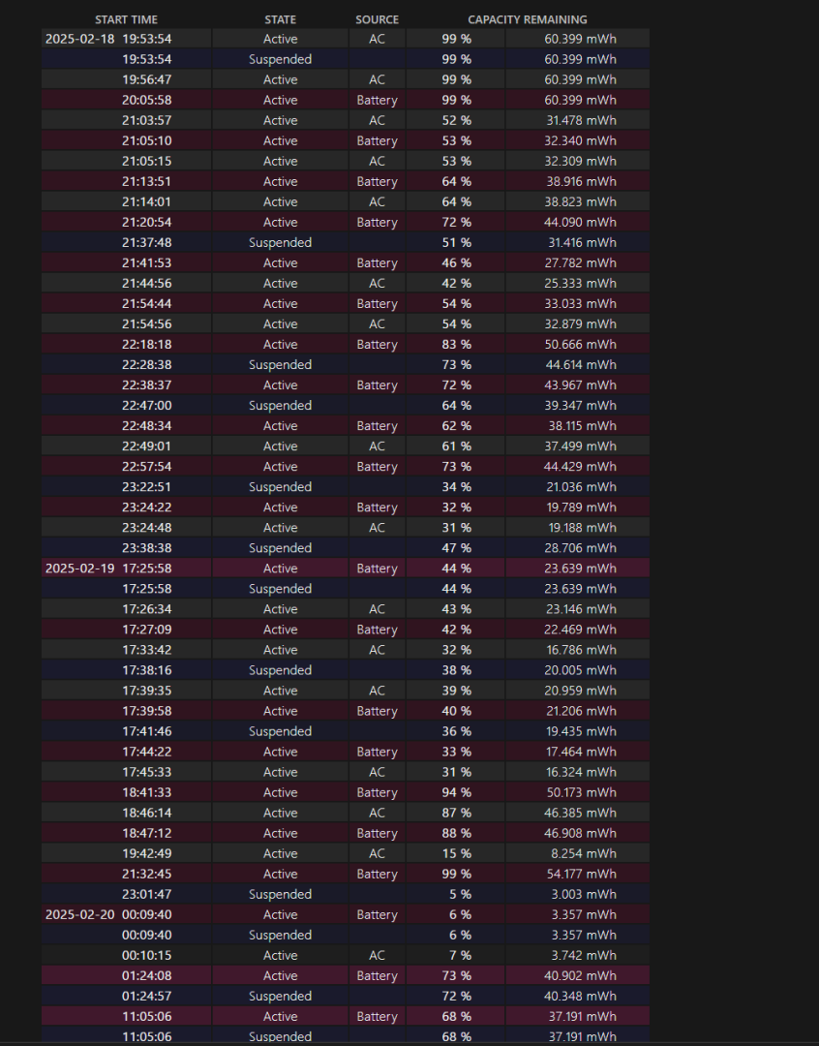
Task: Click the SOURCE column header
Action: (377, 19)
